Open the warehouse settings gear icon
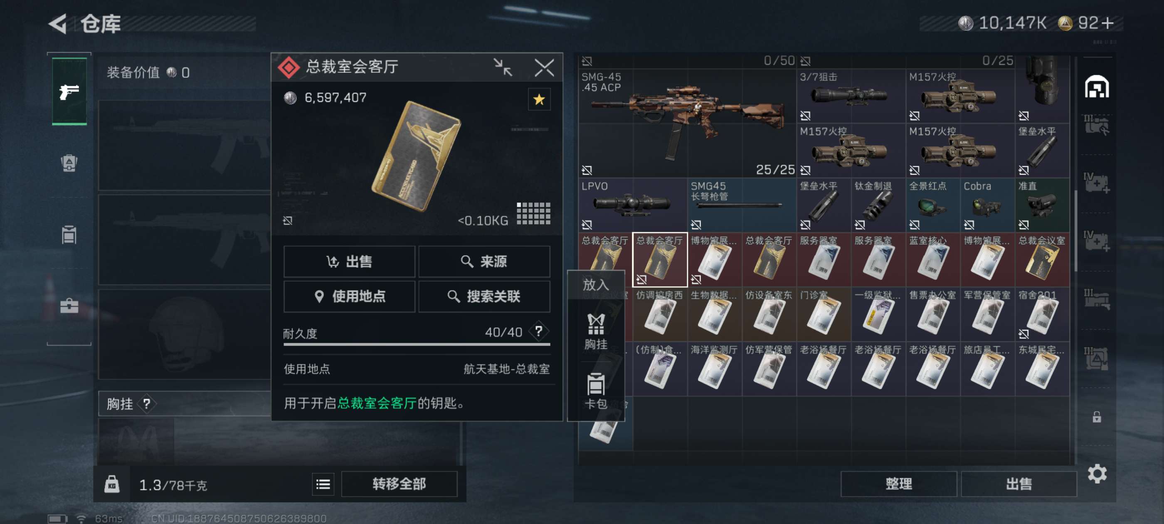 [x=1097, y=474]
